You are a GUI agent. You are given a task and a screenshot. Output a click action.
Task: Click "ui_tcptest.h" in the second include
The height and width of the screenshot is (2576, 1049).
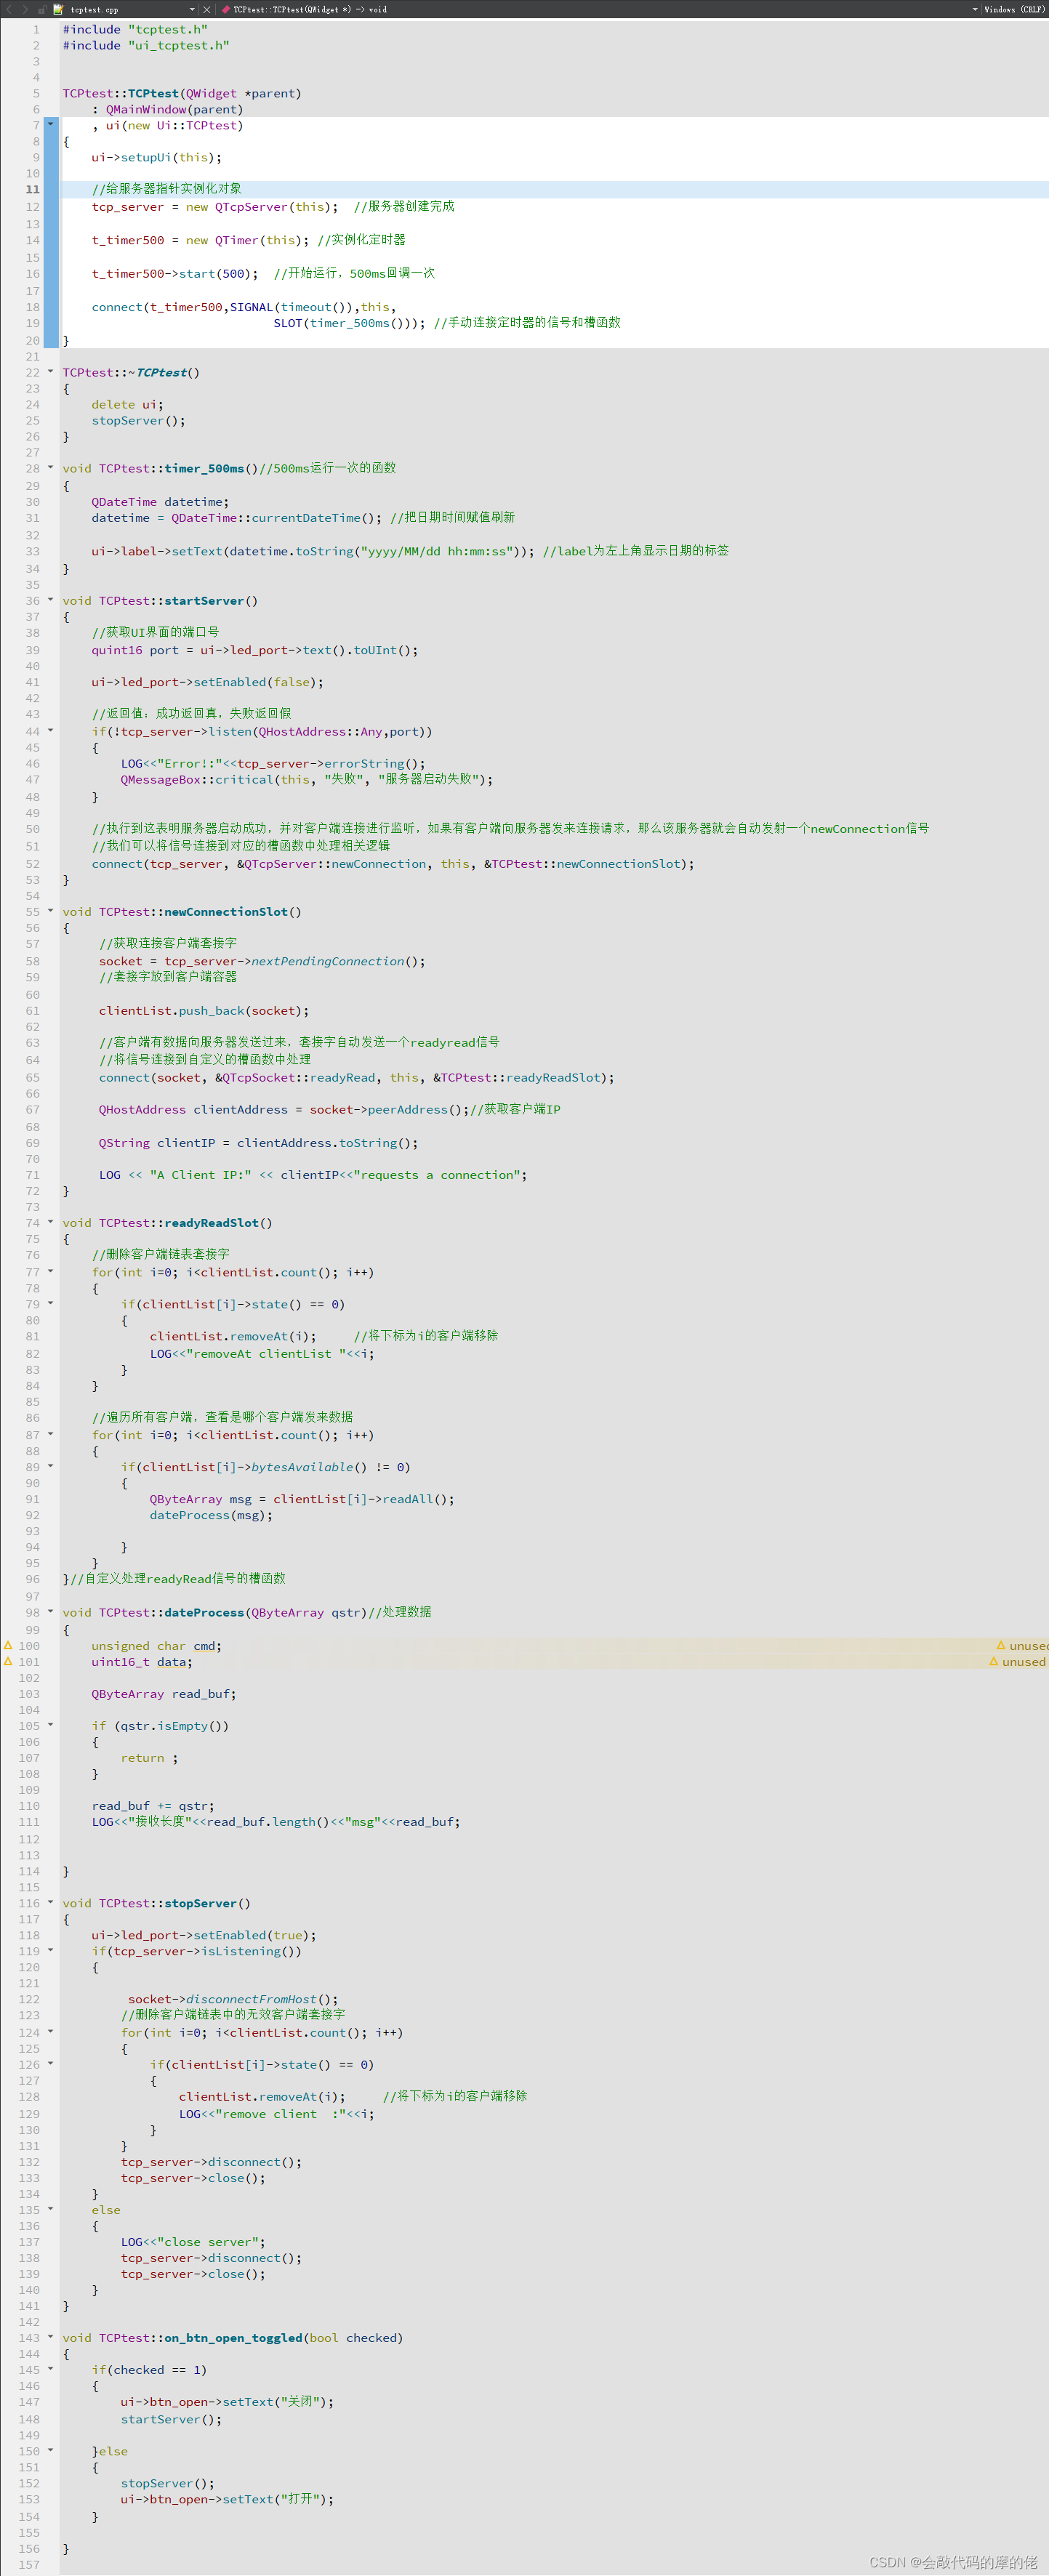[179, 45]
